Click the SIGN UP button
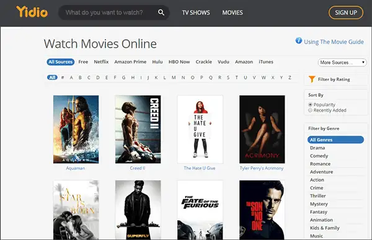The width and height of the screenshot is (372, 240). tap(346, 12)
